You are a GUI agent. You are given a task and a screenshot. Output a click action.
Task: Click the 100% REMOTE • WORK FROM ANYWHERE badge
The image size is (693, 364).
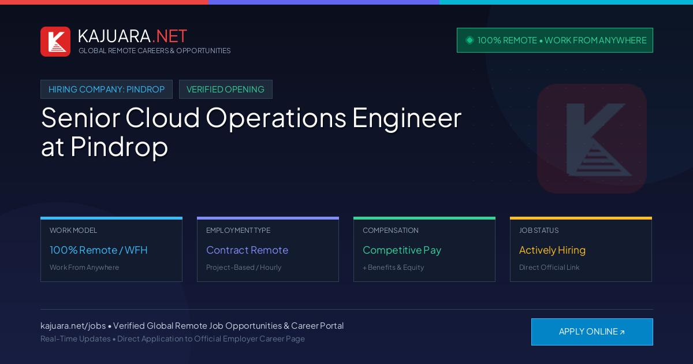pos(555,40)
